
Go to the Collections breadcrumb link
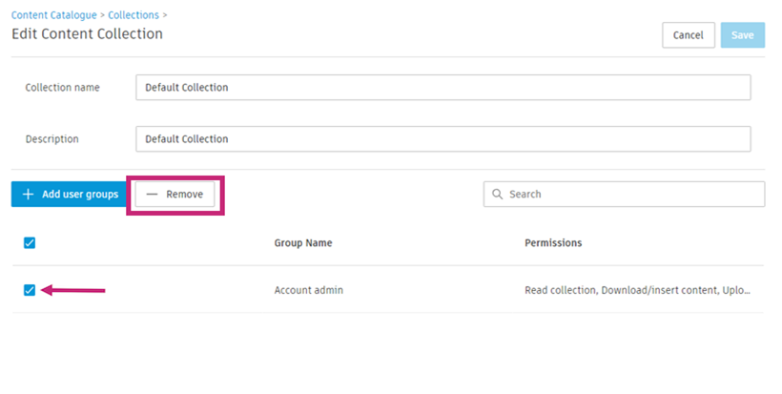pyautogui.click(x=134, y=15)
